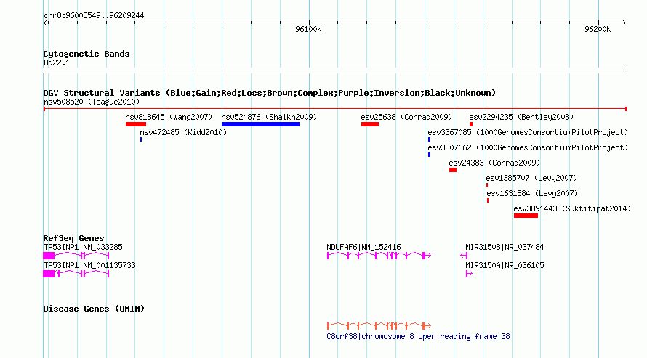Open esv1385707 (Levy2007) variant label
The image size is (647, 358).
pos(531,178)
